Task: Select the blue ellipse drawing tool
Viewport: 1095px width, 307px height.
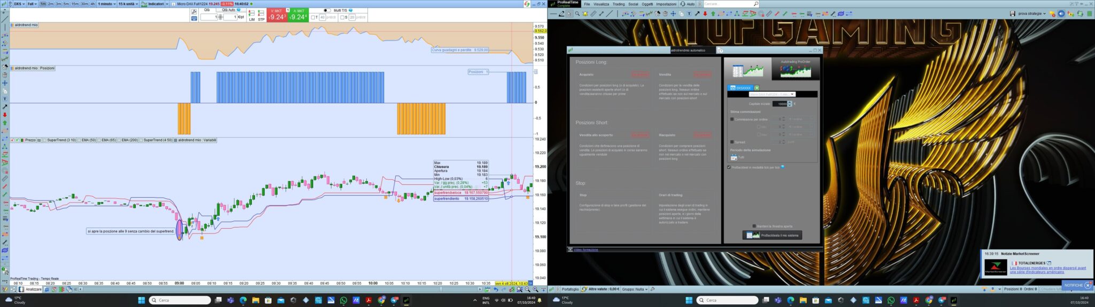Action: click(840, 14)
